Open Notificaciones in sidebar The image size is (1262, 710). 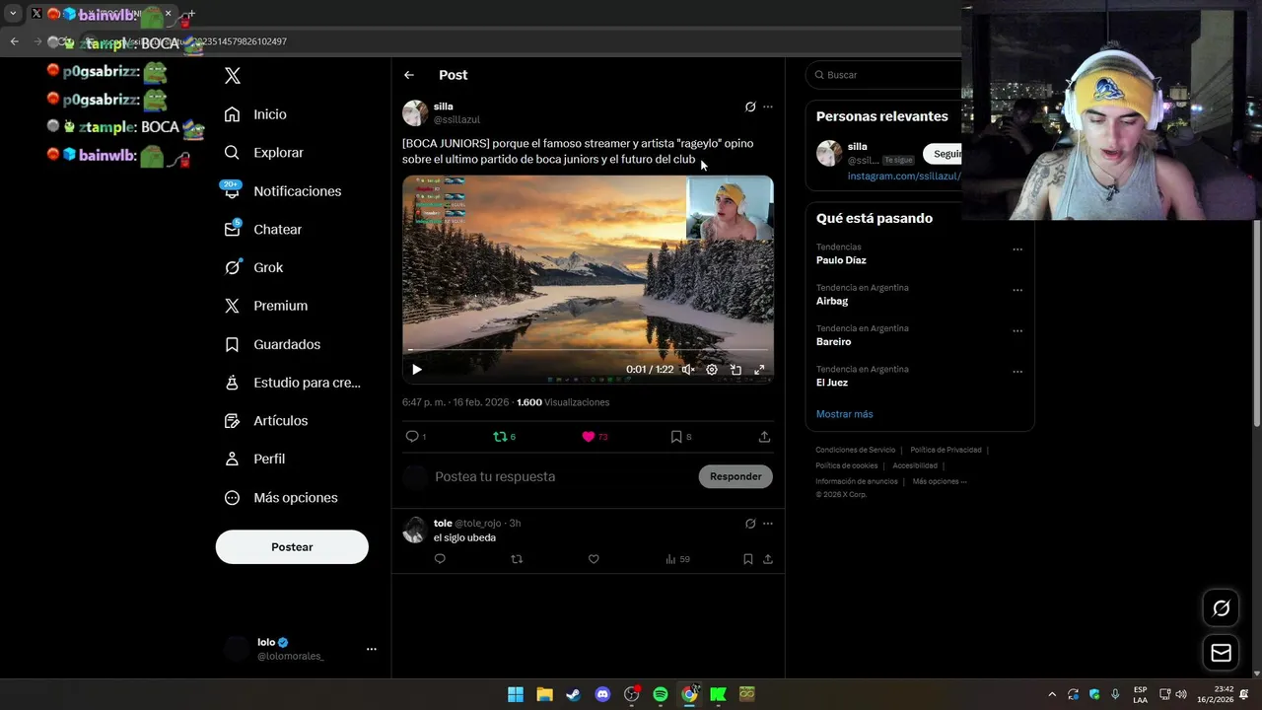pos(282,191)
